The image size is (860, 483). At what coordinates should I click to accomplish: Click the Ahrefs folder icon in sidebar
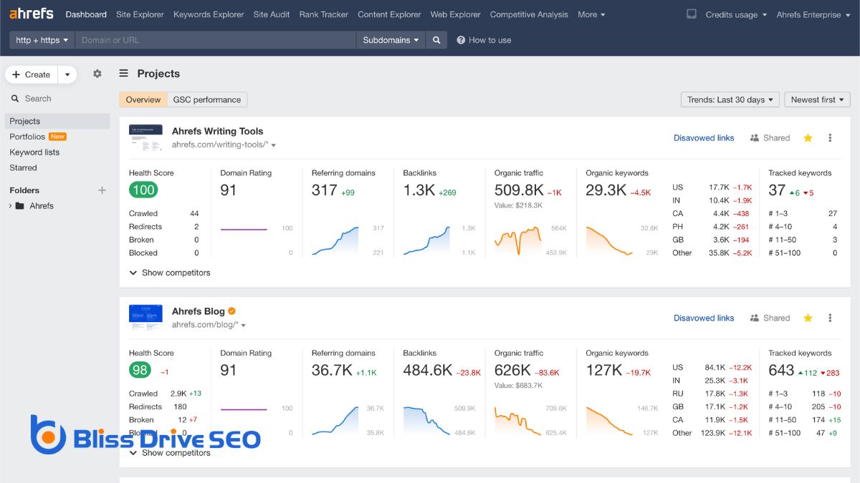[x=20, y=206]
